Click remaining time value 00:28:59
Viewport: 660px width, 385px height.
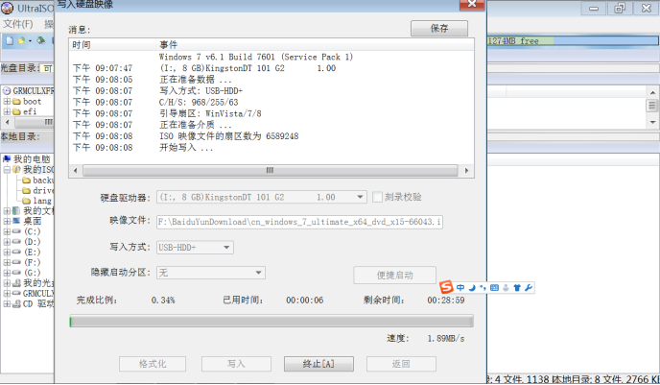point(446,301)
